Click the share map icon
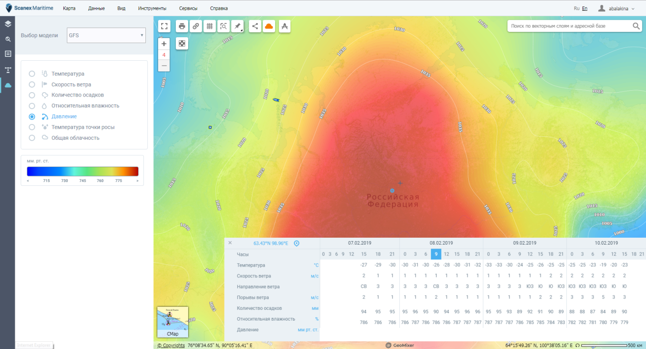The height and width of the screenshot is (349, 646). tap(255, 26)
